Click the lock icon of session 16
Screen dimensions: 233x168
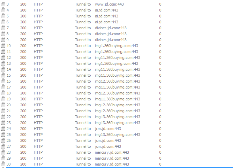coord(3,81)
